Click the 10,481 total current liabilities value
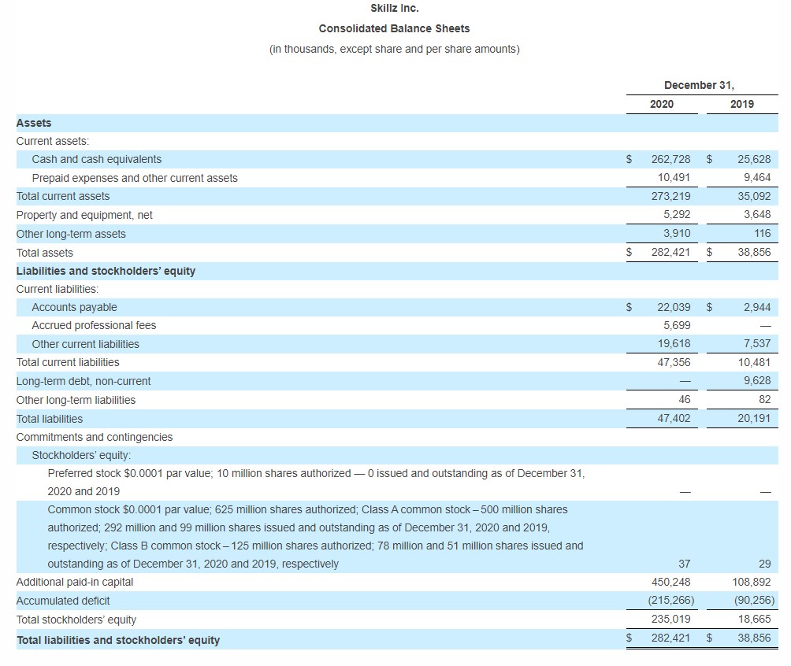The image size is (791, 666). point(754,362)
